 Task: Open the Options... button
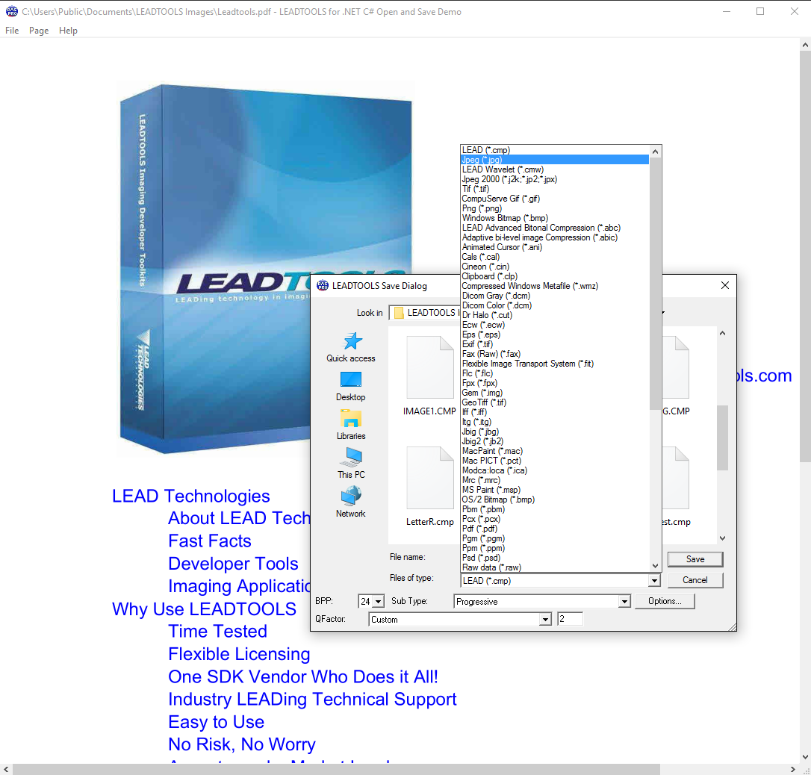665,601
